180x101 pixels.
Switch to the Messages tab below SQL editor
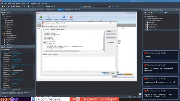tap(56, 55)
